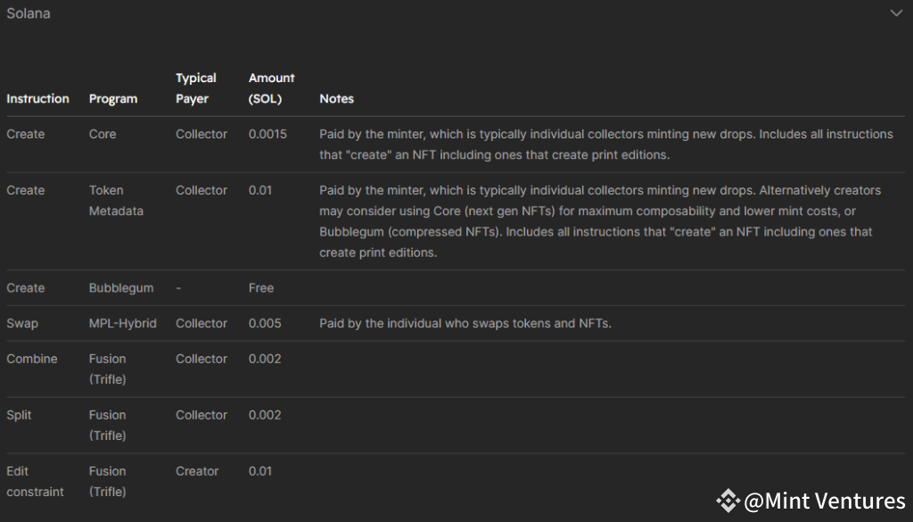Select the Swap instruction row

22,323
